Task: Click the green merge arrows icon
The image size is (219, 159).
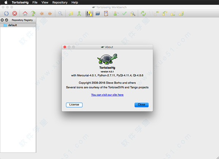Action: [79, 13]
